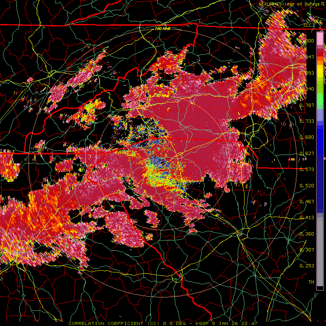Select the 0.360 scale label
The width and height of the screenshot is (326, 326).
point(307,234)
